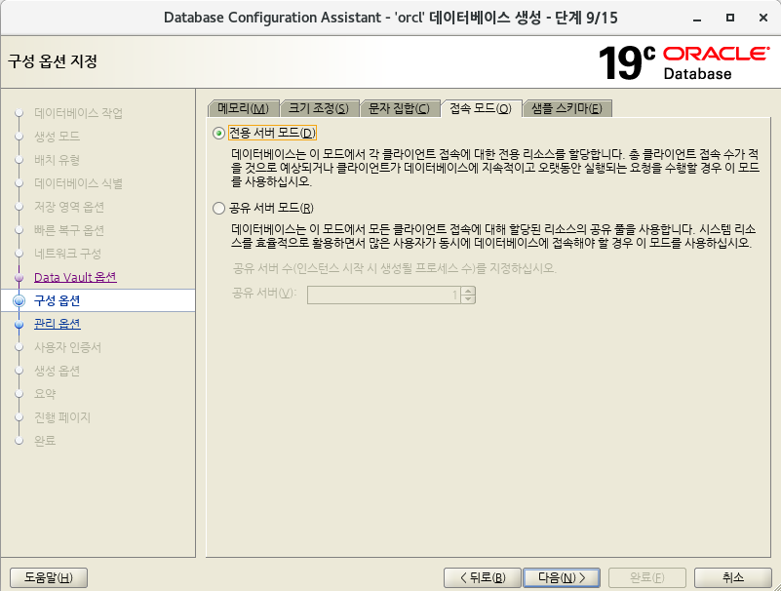Increase 공유 서버 count with up arrow

click(468, 291)
